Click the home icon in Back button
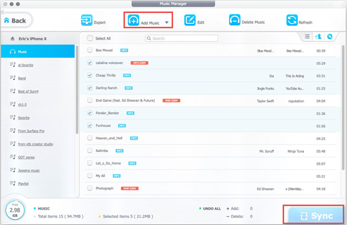 [7, 20]
